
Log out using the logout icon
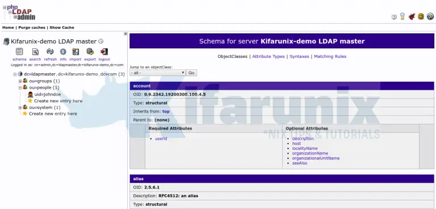click(x=104, y=52)
